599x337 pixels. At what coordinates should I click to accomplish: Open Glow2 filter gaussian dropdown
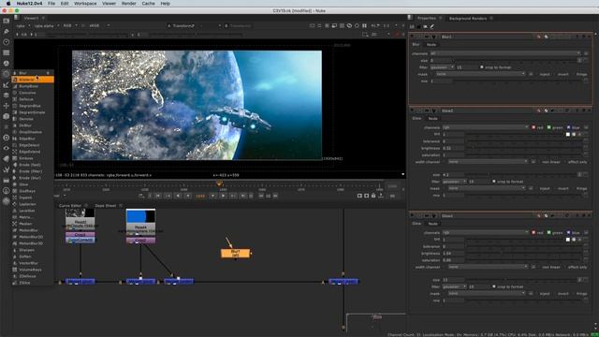(454, 182)
